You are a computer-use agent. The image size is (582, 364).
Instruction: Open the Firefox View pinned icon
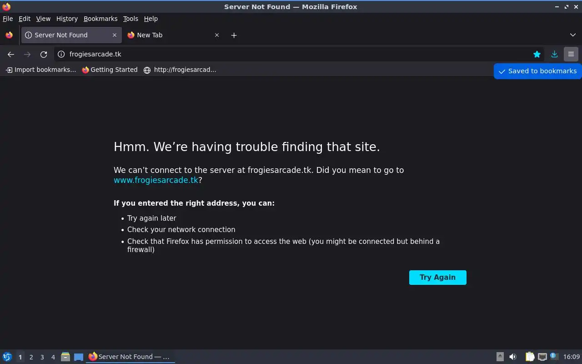coord(9,35)
